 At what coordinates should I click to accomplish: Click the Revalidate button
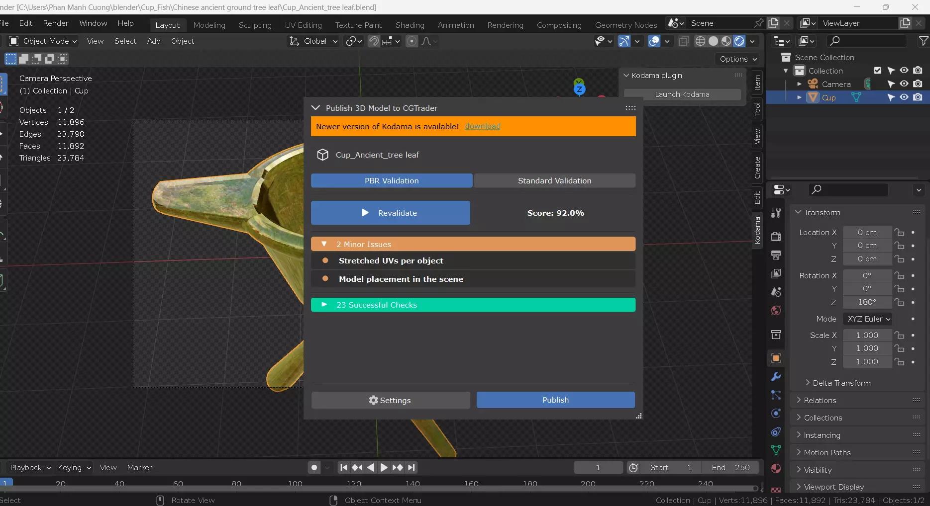(x=391, y=213)
